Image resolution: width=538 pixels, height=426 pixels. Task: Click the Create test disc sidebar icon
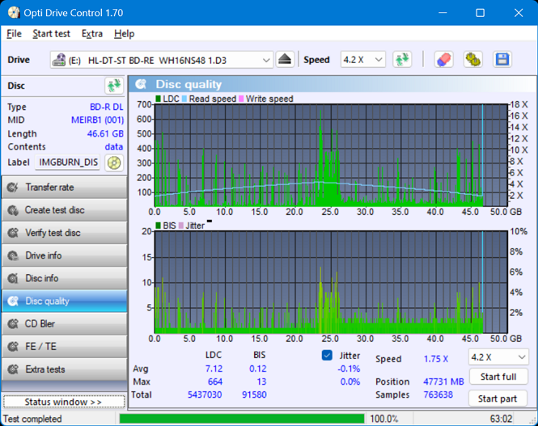(x=13, y=210)
